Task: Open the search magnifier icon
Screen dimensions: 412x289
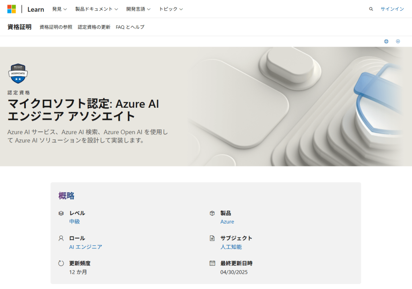Action: (371, 9)
